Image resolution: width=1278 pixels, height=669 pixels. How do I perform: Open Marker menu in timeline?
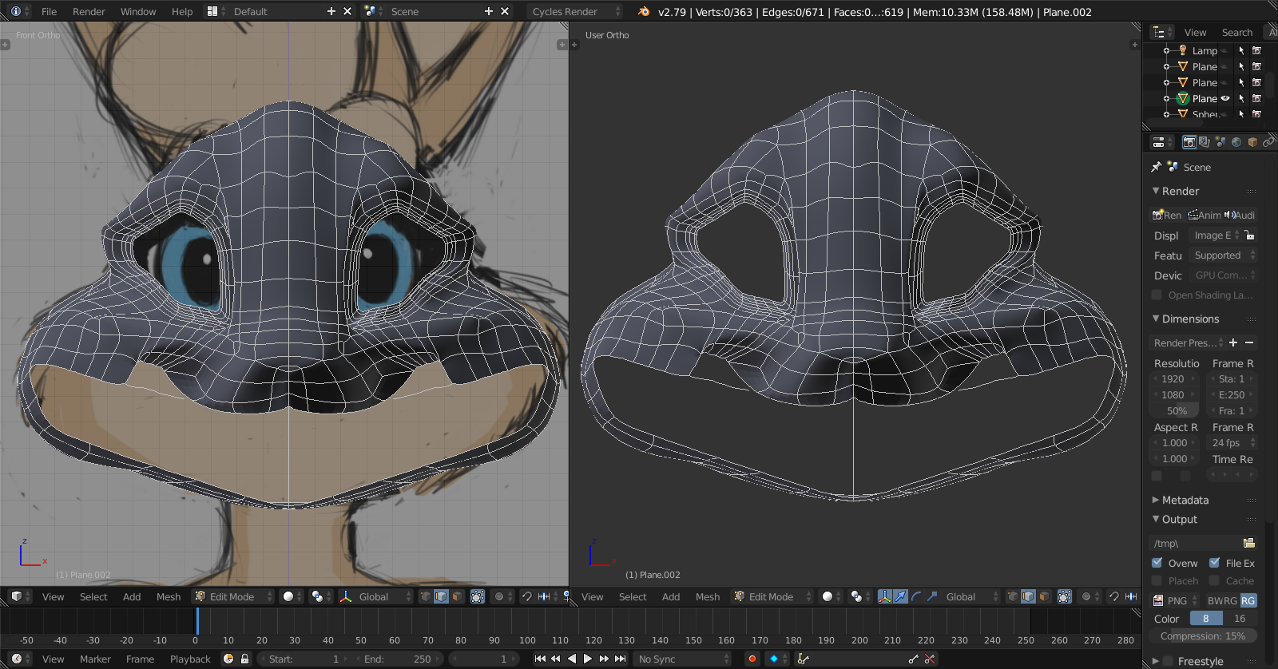tap(95, 659)
